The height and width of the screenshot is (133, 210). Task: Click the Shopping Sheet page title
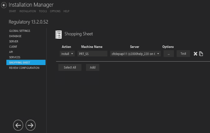point(79,34)
